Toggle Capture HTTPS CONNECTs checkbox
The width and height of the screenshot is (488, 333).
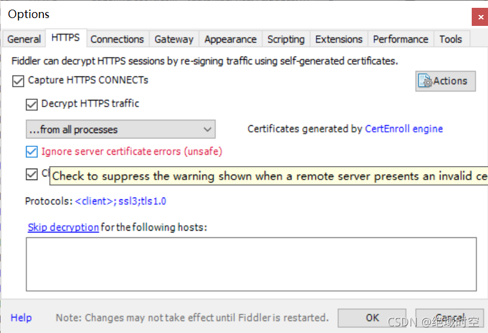click(18, 81)
